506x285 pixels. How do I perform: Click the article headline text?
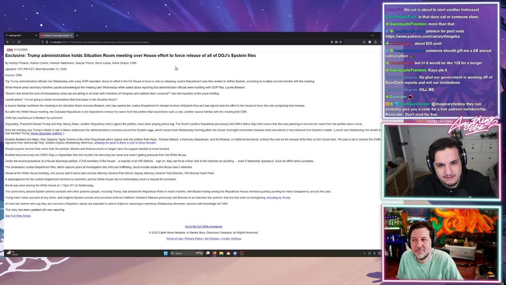[x=130, y=55]
